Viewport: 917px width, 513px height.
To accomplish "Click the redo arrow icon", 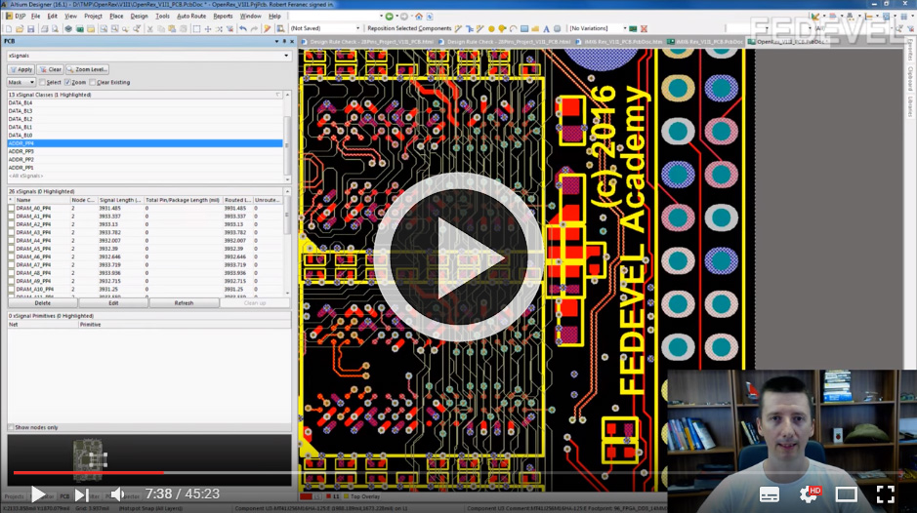I will click(x=254, y=28).
